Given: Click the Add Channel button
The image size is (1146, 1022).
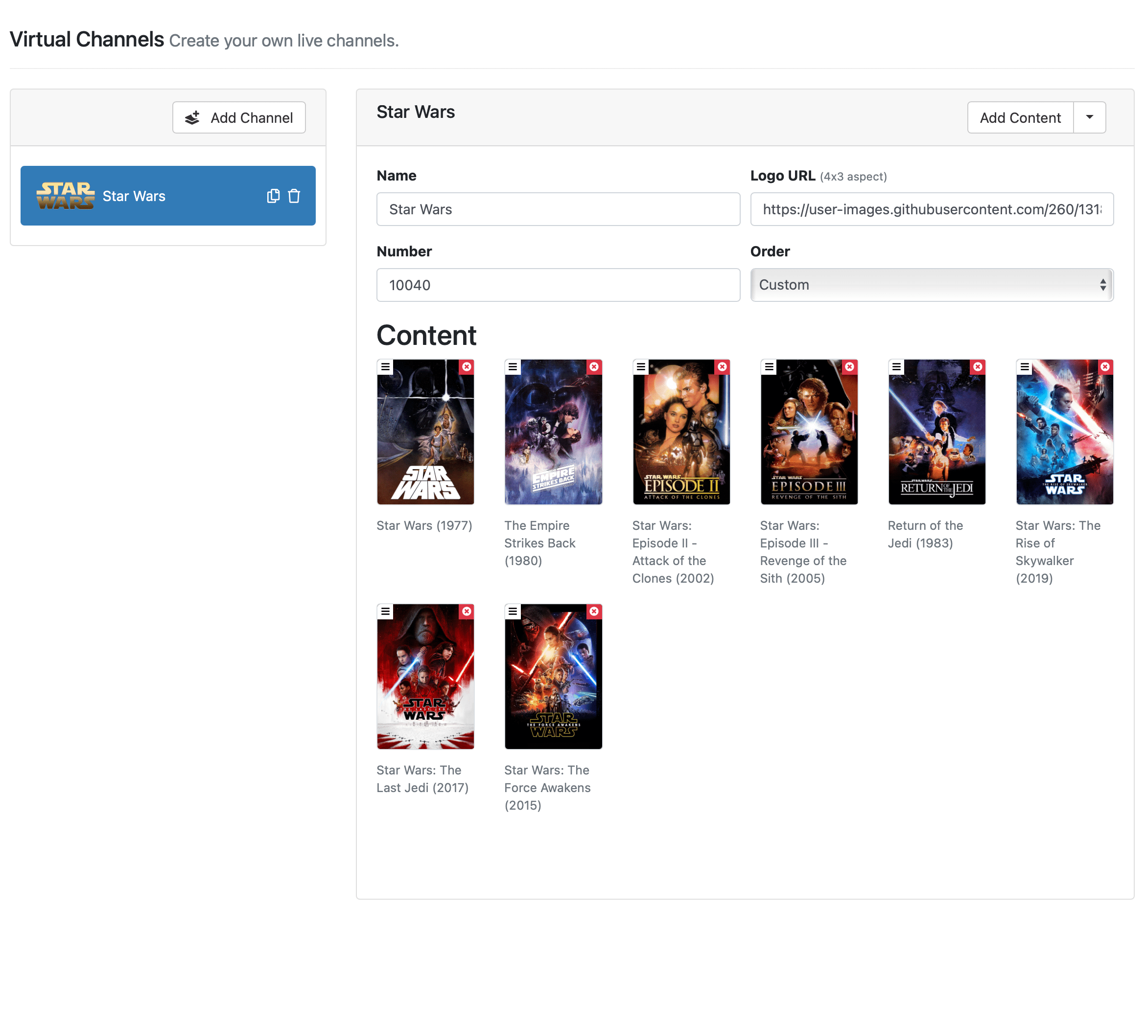Looking at the screenshot, I should coord(239,117).
